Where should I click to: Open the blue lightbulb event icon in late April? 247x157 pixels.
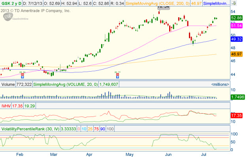(x=117, y=77)
